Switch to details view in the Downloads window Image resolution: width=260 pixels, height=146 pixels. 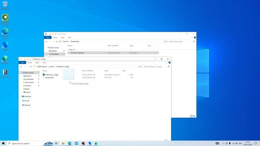(x=191, y=116)
